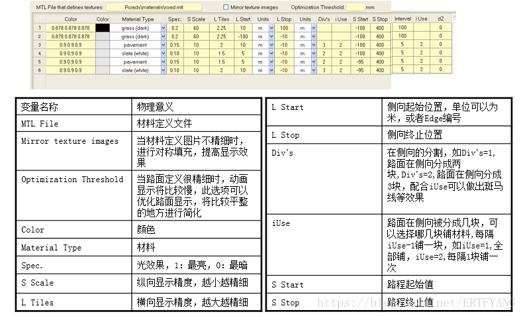523x316 pixels.
Task: Select row header number 2
Action: [40, 36]
